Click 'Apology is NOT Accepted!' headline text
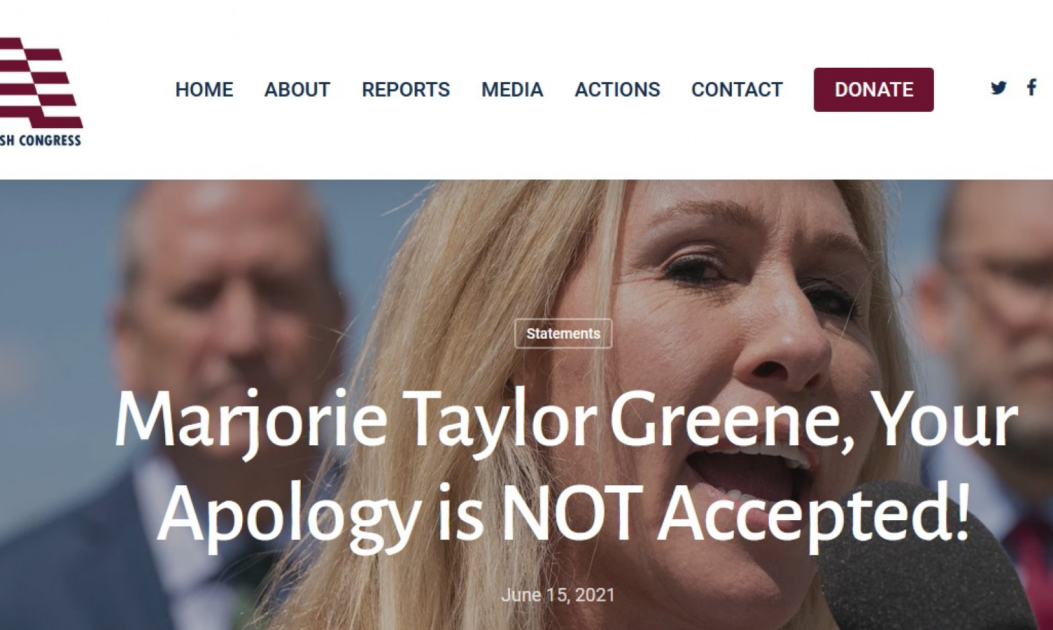 pos(564,513)
